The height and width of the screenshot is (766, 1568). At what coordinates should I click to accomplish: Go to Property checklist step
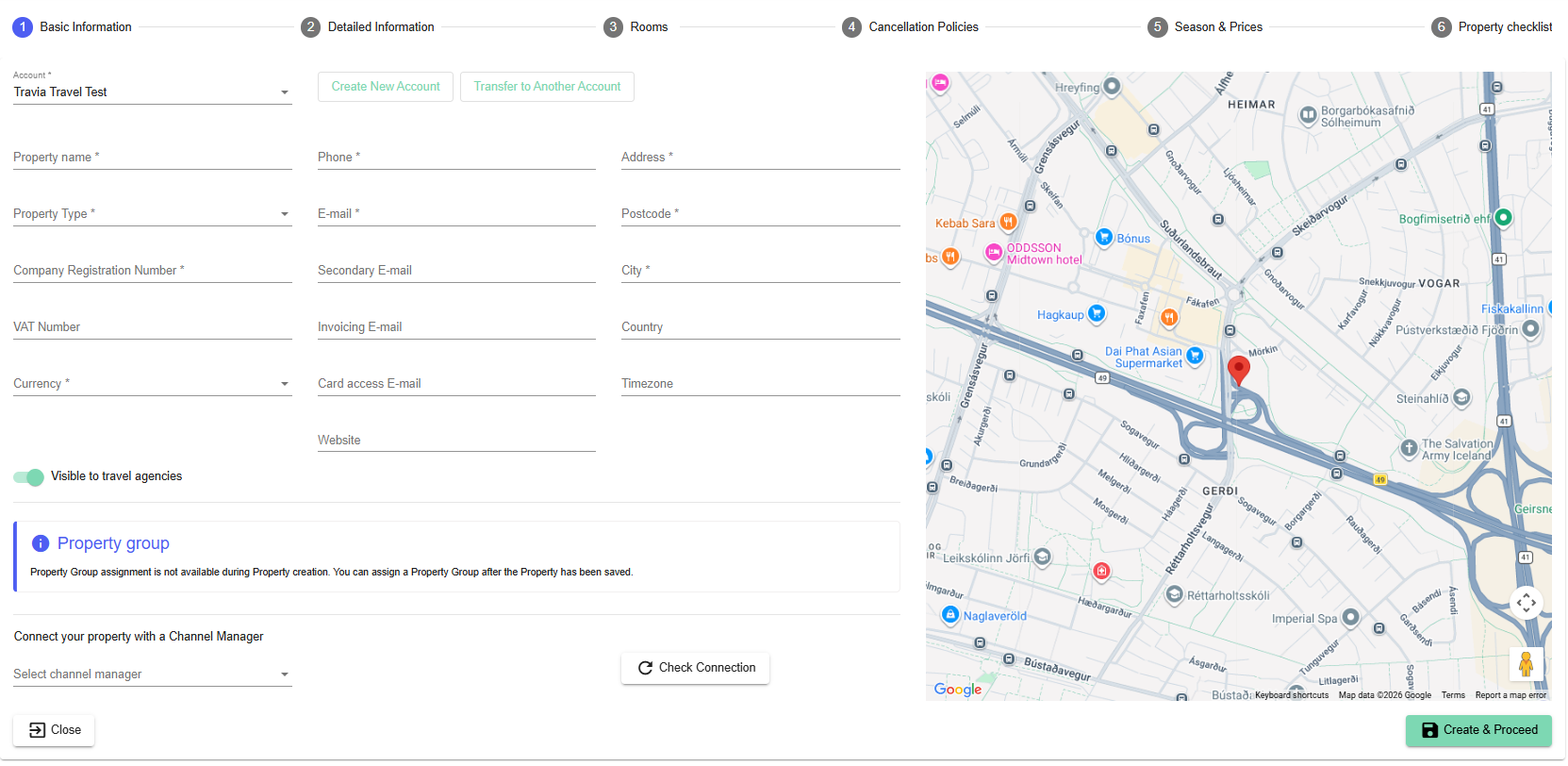[x=1492, y=27]
